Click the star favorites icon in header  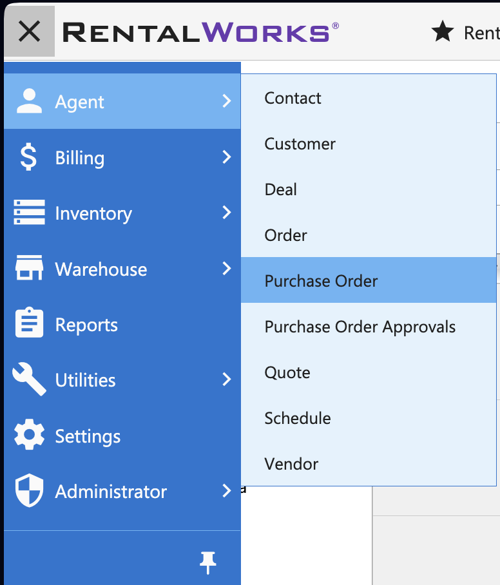tap(443, 32)
